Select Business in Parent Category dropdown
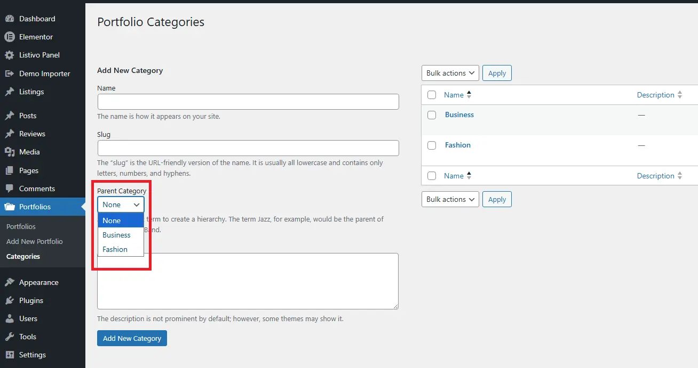 (x=116, y=235)
